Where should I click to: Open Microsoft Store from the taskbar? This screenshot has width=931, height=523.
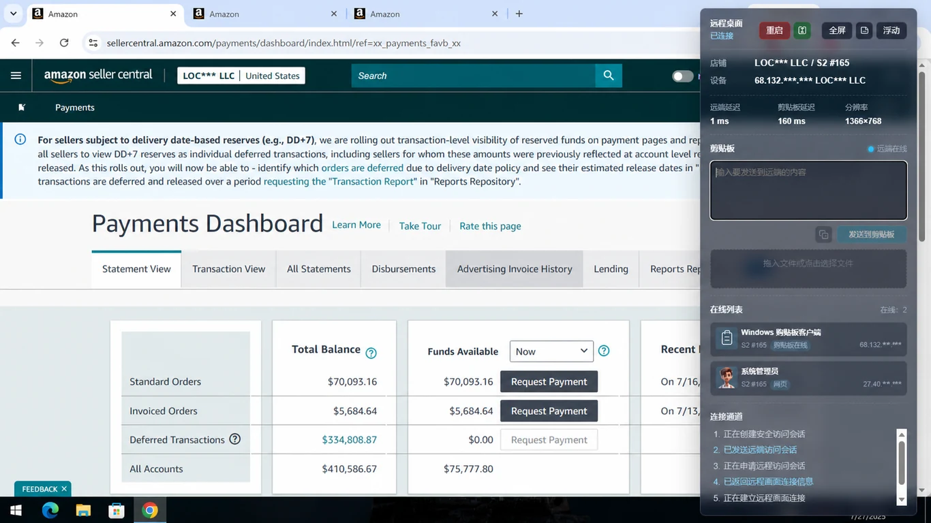tap(117, 510)
